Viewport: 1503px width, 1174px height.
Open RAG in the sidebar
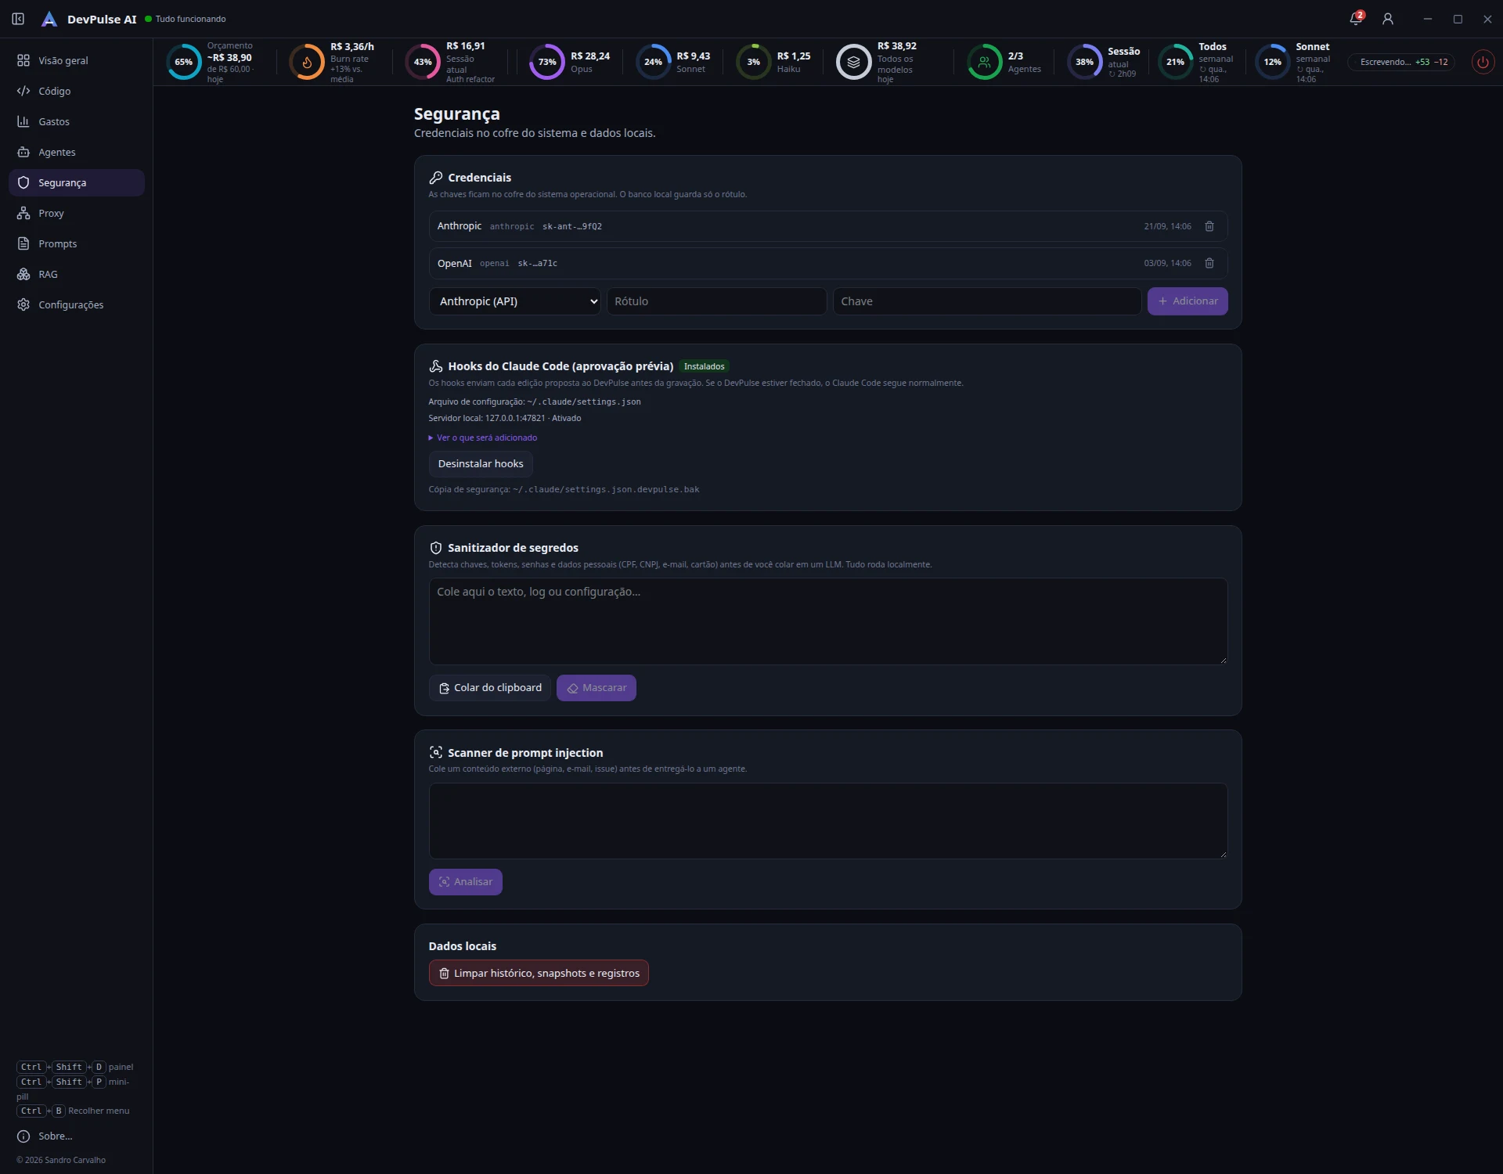coord(77,274)
